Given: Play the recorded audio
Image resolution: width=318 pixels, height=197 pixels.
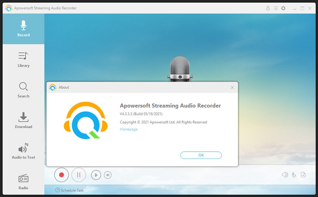Looking at the screenshot, I should [96, 175].
